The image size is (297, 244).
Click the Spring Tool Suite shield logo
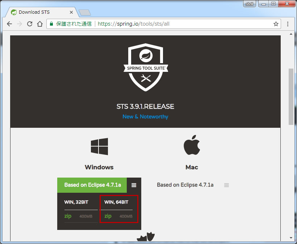pos(145,67)
